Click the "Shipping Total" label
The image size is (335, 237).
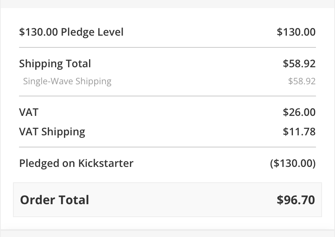(x=55, y=64)
